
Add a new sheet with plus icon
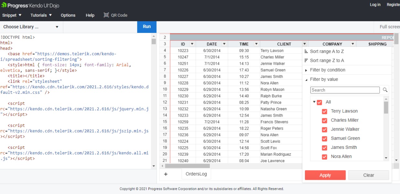click(166, 174)
